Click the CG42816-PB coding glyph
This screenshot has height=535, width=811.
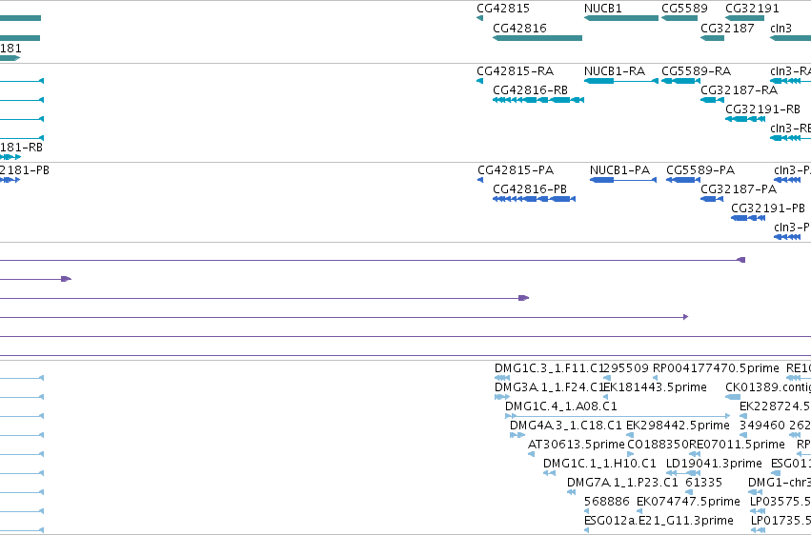coord(535,199)
